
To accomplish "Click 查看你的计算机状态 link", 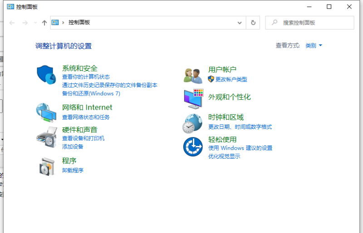I will (86, 77).
